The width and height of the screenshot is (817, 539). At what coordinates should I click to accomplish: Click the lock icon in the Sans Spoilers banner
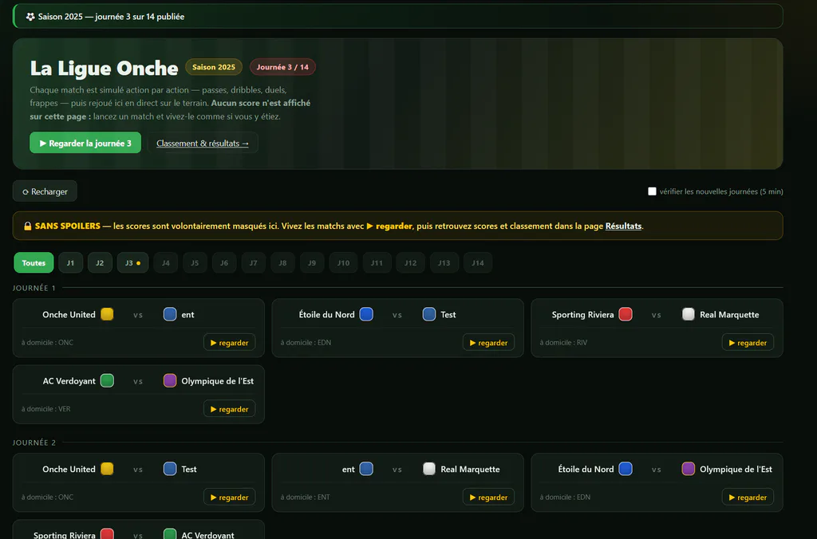(x=28, y=226)
